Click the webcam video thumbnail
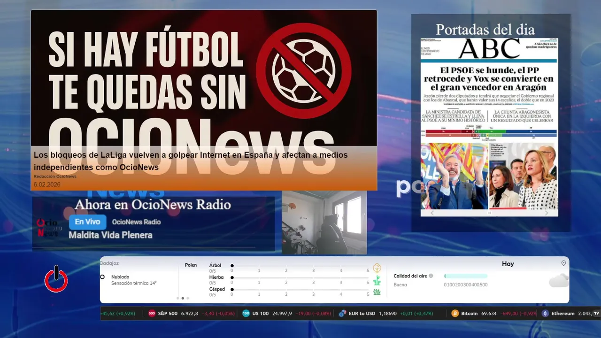This screenshot has height=338, width=601. 324,223
